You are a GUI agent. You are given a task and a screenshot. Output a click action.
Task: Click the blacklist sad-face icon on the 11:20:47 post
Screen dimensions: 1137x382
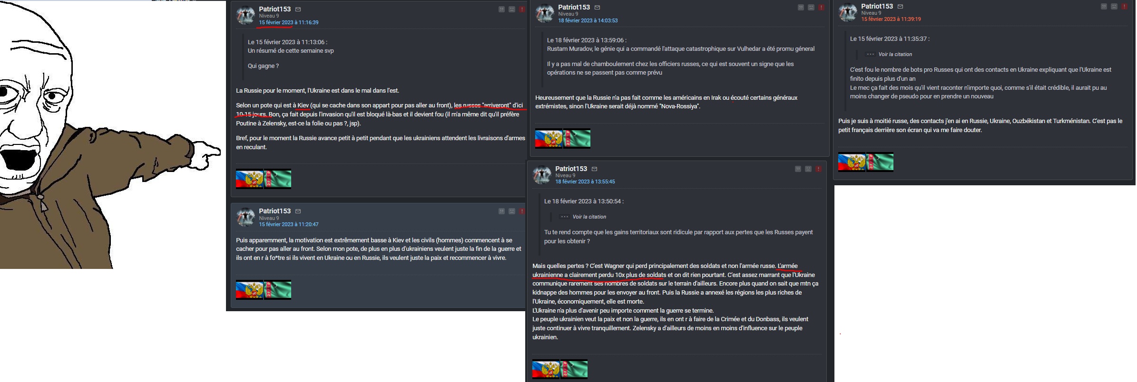pyautogui.click(x=512, y=211)
